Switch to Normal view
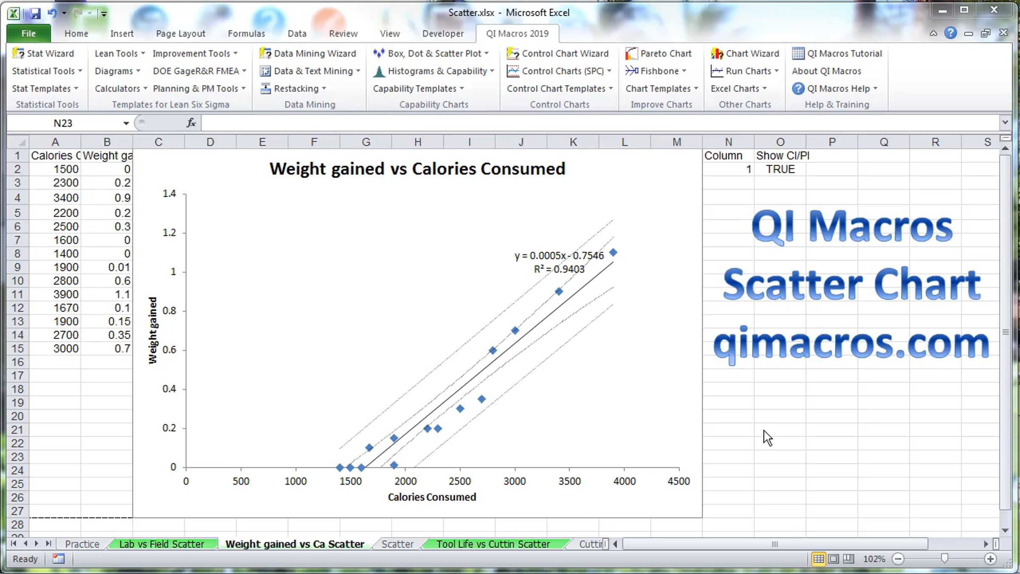1020x574 pixels. [818, 559]
